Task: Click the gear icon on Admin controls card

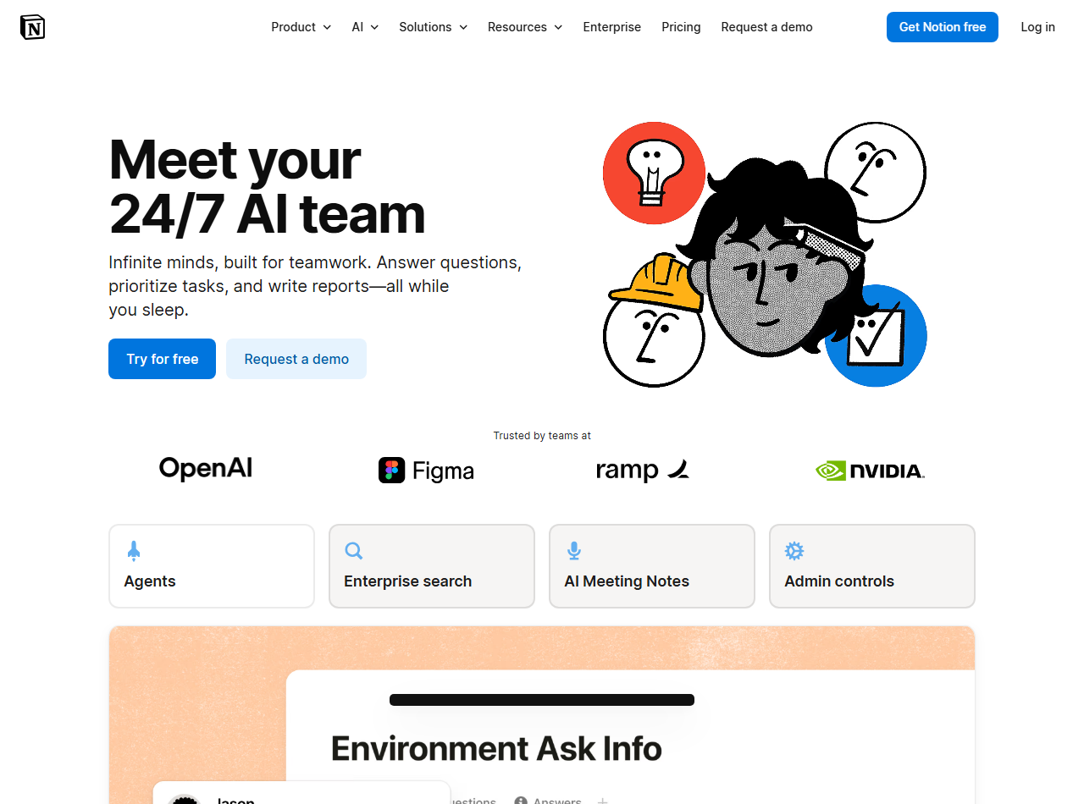Action: pos(794,551)
